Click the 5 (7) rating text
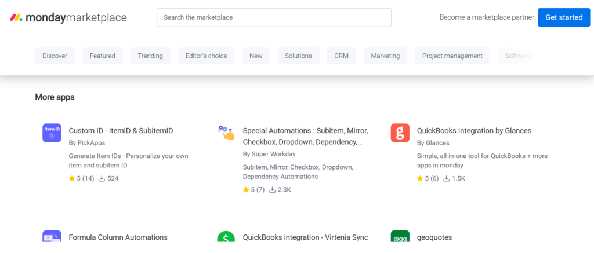 tap(258, 190)
